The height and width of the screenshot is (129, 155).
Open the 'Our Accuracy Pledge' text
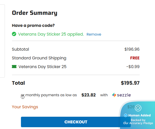(x=138, y=123)
